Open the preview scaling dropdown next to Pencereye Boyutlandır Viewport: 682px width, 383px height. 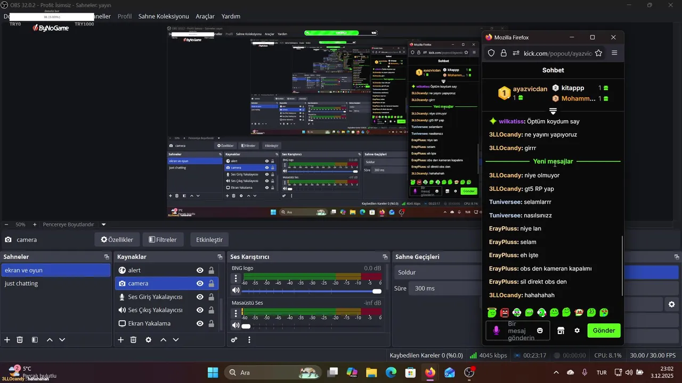pyautogui.click(x=103, y=224)
